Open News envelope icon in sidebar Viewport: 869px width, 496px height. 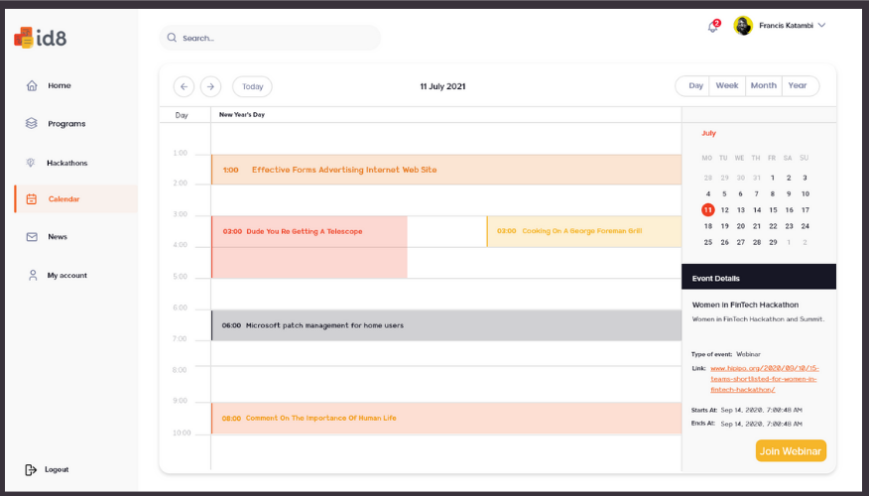pyautogui.click(x=32, y=237)
